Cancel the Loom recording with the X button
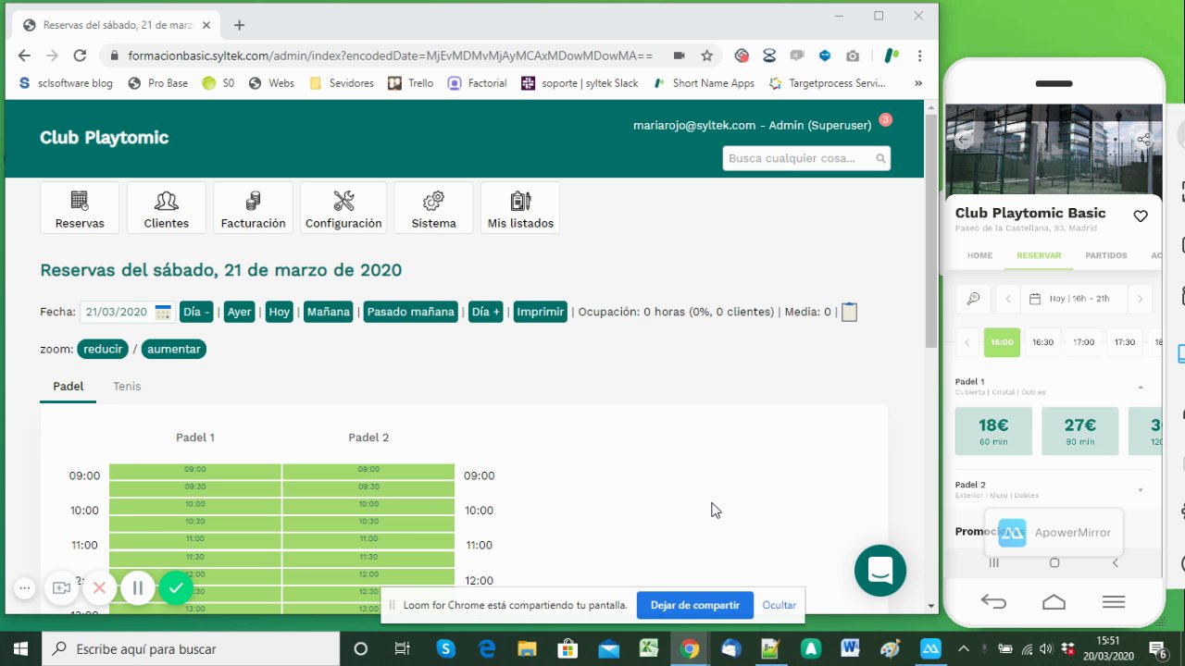 100,587
